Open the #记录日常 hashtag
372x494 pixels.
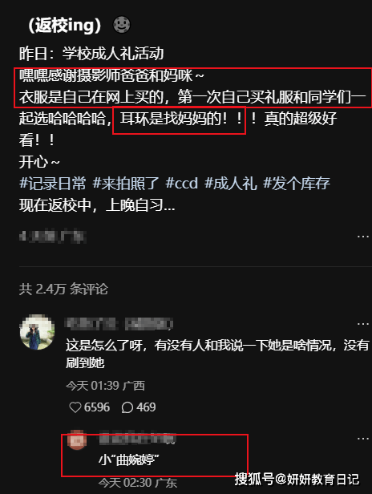[x=52, y=184]
